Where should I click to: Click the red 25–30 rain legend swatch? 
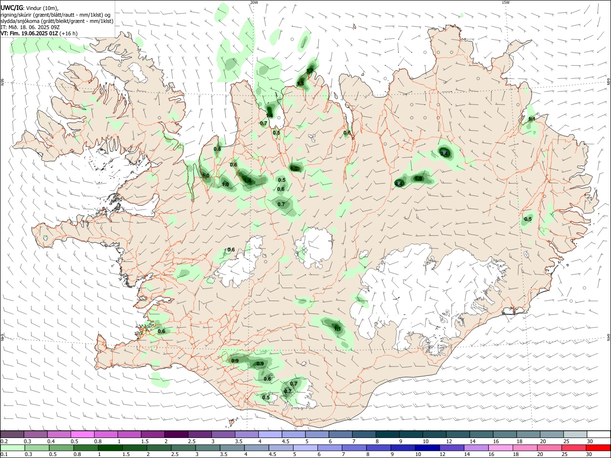573,448
